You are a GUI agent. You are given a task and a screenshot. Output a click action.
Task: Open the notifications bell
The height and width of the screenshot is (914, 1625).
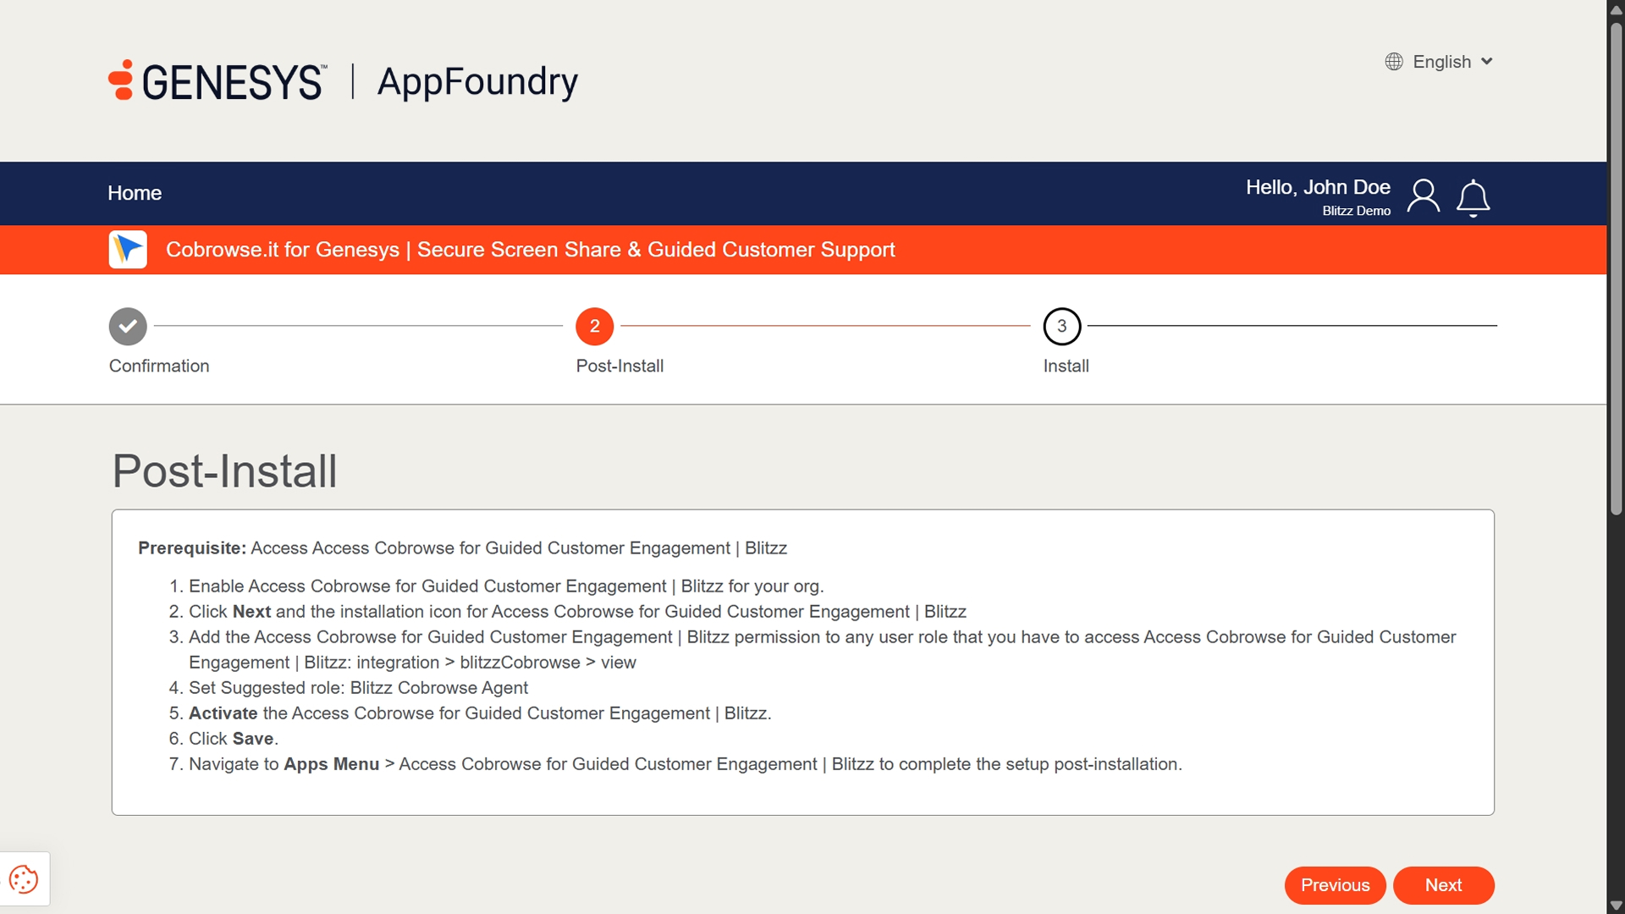coord(1473,198)
